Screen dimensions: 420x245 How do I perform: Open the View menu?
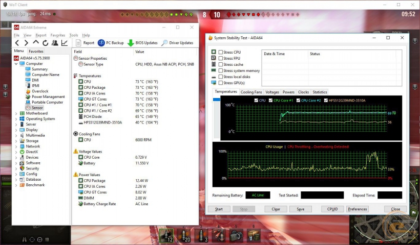(x=27, y=35)
